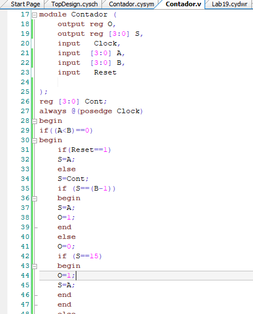Image resolution: width=253 pixels, height=314 pixels.
Task: Select the Contador.v tab
Action: click(183, 4)
